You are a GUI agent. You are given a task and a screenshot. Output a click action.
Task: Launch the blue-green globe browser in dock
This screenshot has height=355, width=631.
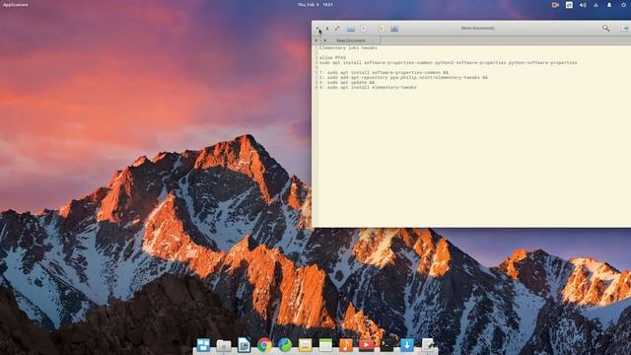coord(285,345)
